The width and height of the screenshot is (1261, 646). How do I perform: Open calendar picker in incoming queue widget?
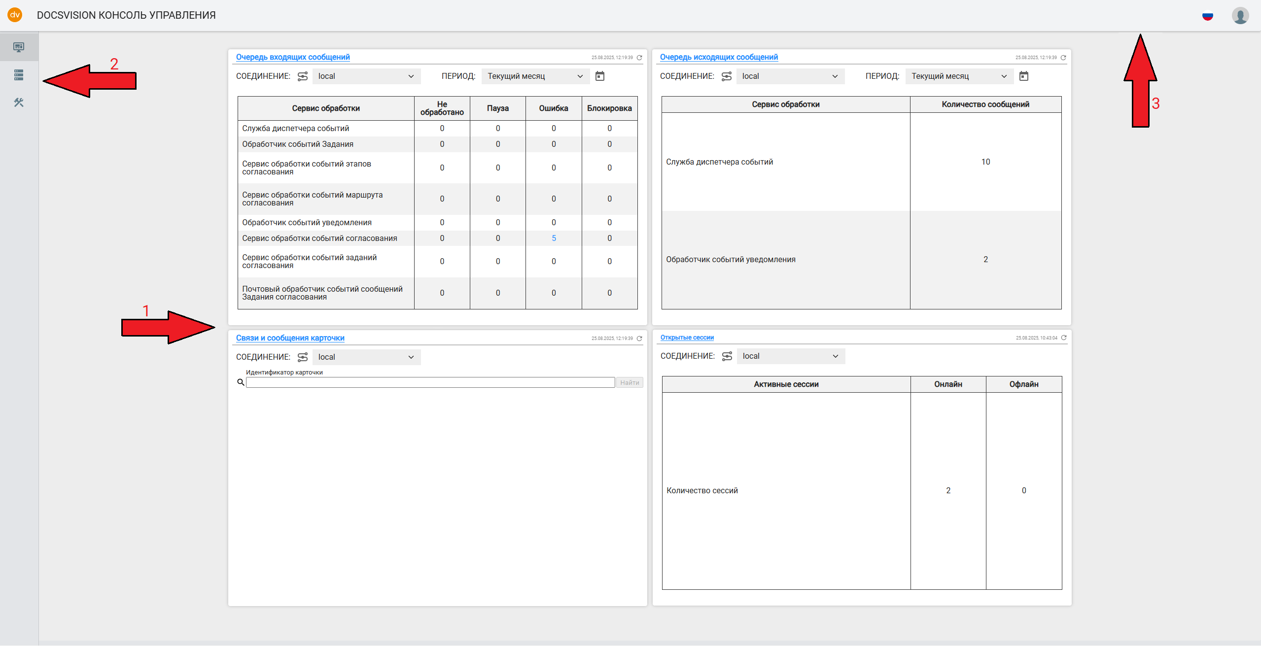pos(599,76)
